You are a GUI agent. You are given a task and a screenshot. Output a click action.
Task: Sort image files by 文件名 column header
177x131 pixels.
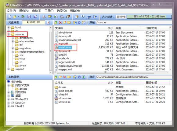tap(59, 28)
